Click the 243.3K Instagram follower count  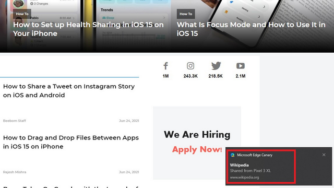[x=190, y=76]
